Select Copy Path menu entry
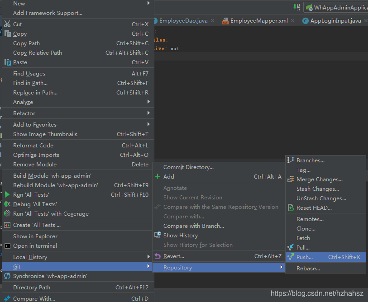Image resolution: width=368 pixels, height=302 pixels. coord(78,43)
